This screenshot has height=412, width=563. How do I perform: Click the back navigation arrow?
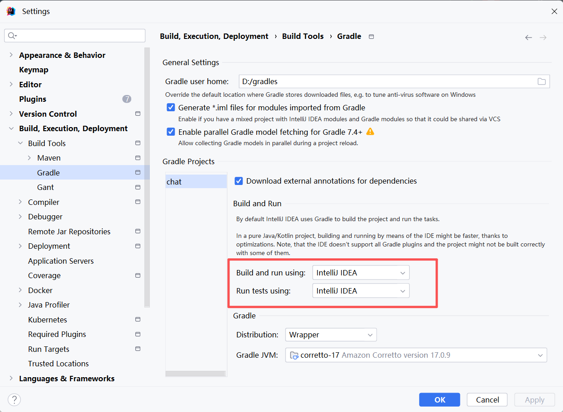[x=528, y=38]
